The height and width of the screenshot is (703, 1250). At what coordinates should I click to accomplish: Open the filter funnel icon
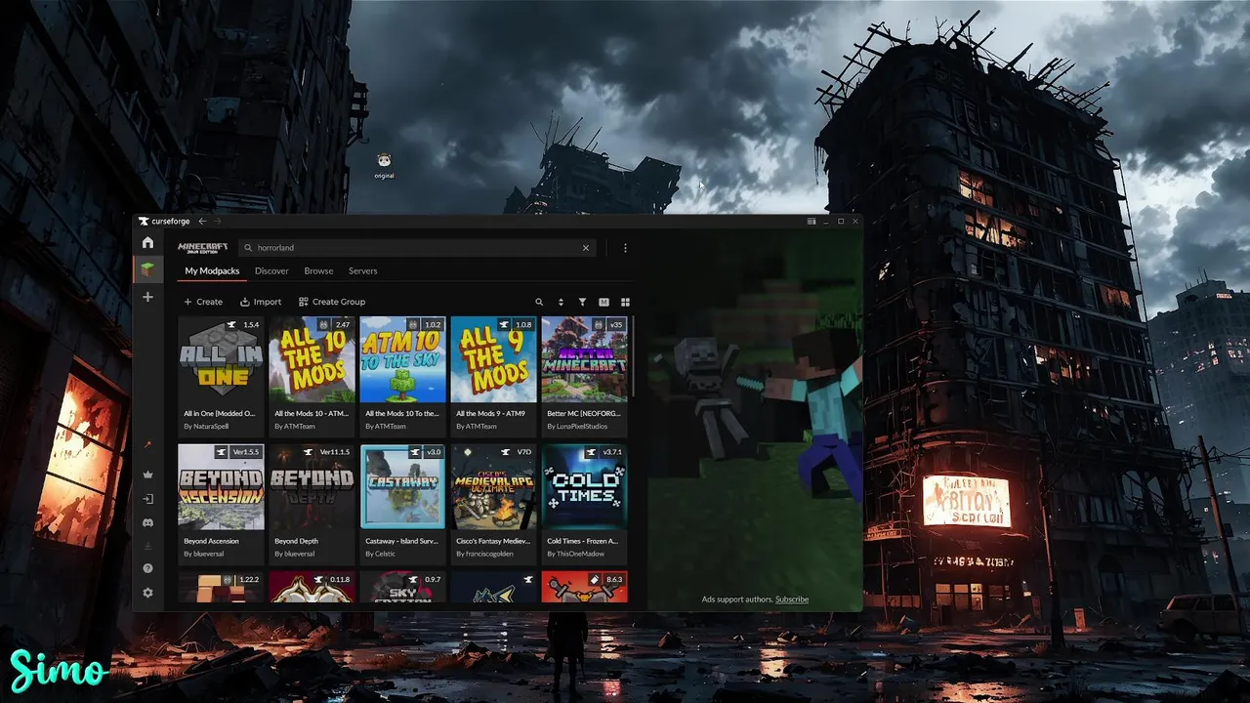(582, 302)
